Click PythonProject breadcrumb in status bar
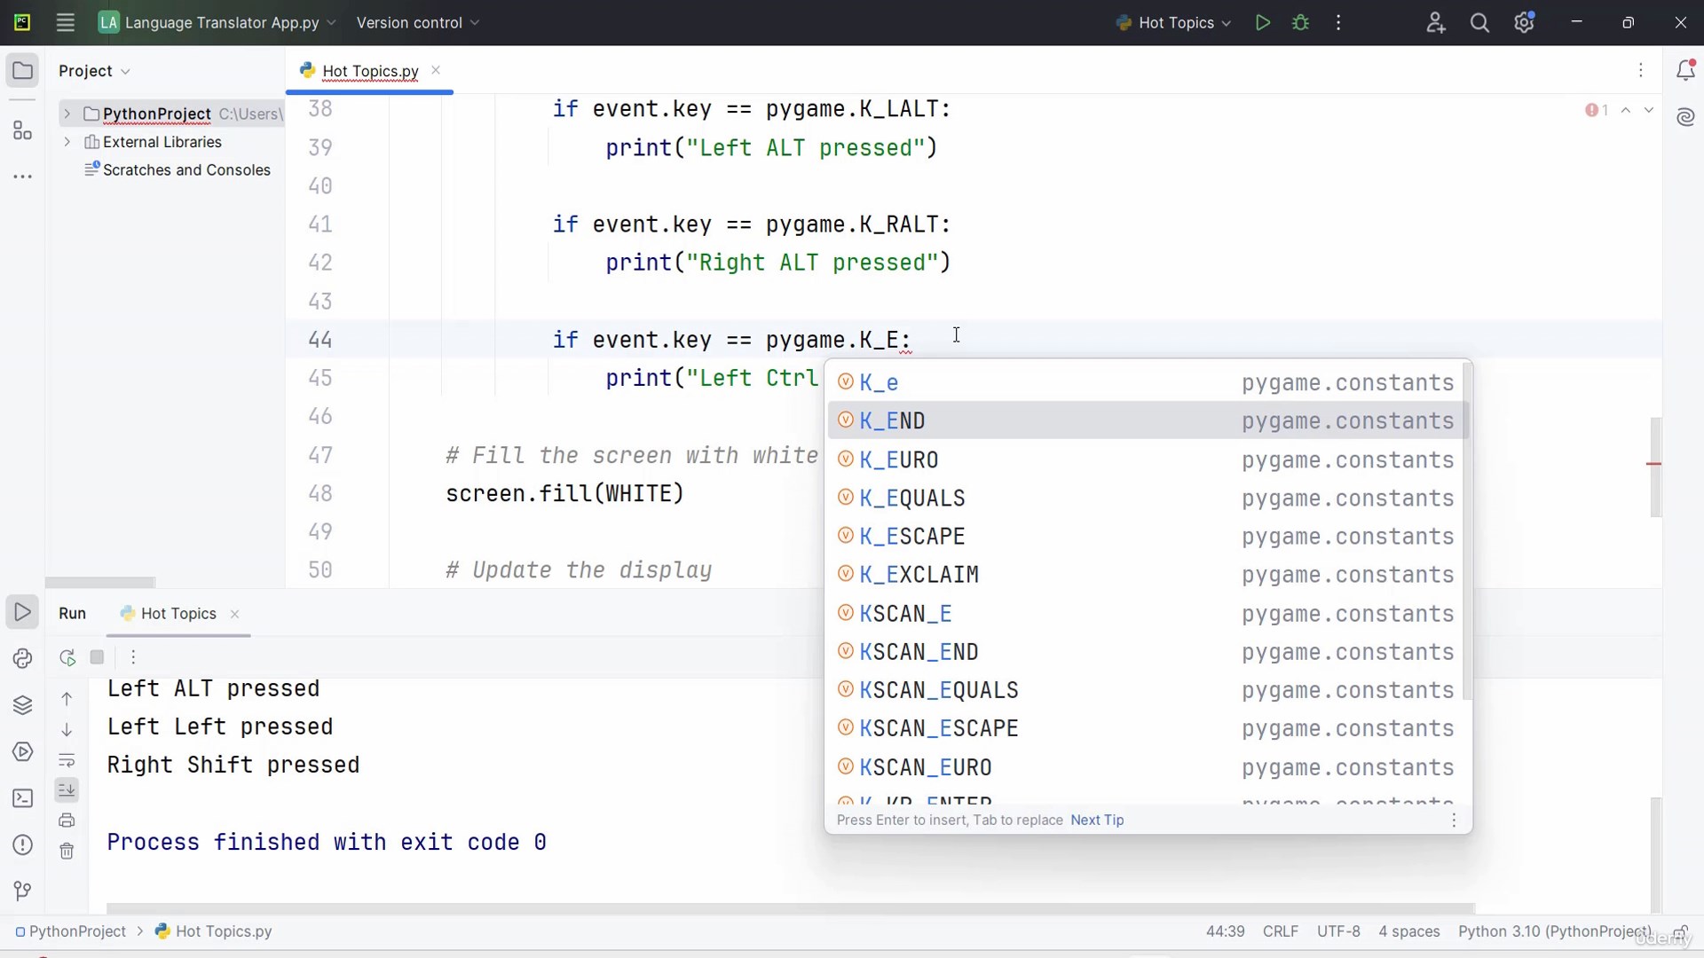The height and width of the screenshot is (958, 1704). pyautogui.click(x=71, y=931)
